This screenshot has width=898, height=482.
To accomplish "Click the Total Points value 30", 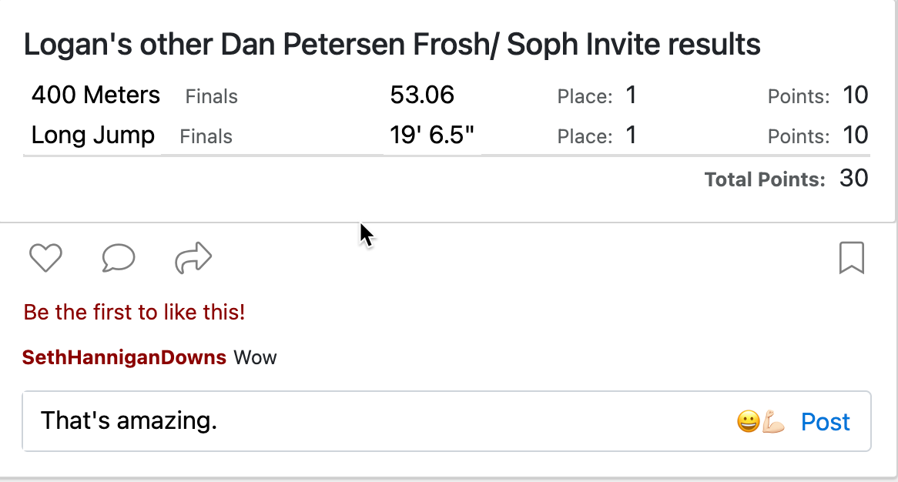I will point(854,179).
